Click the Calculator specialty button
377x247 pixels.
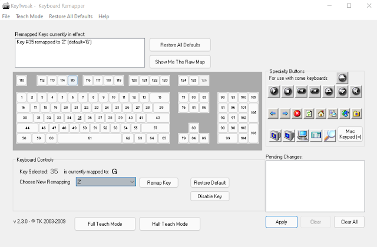(316, 135)
